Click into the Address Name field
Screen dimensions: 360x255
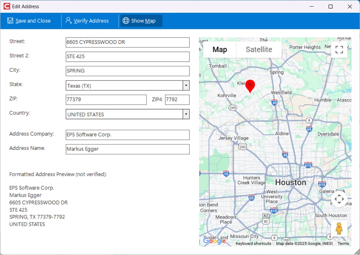(128, 149)
